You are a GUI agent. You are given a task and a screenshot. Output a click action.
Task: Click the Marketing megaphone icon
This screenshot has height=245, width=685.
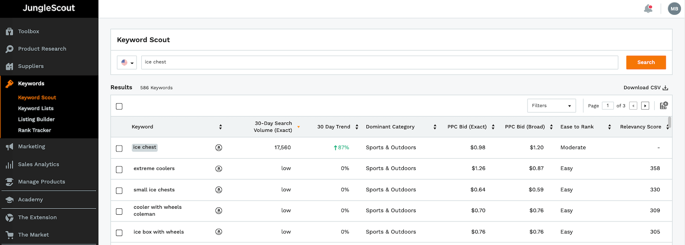pyautogui.click(x=9, y=147)
